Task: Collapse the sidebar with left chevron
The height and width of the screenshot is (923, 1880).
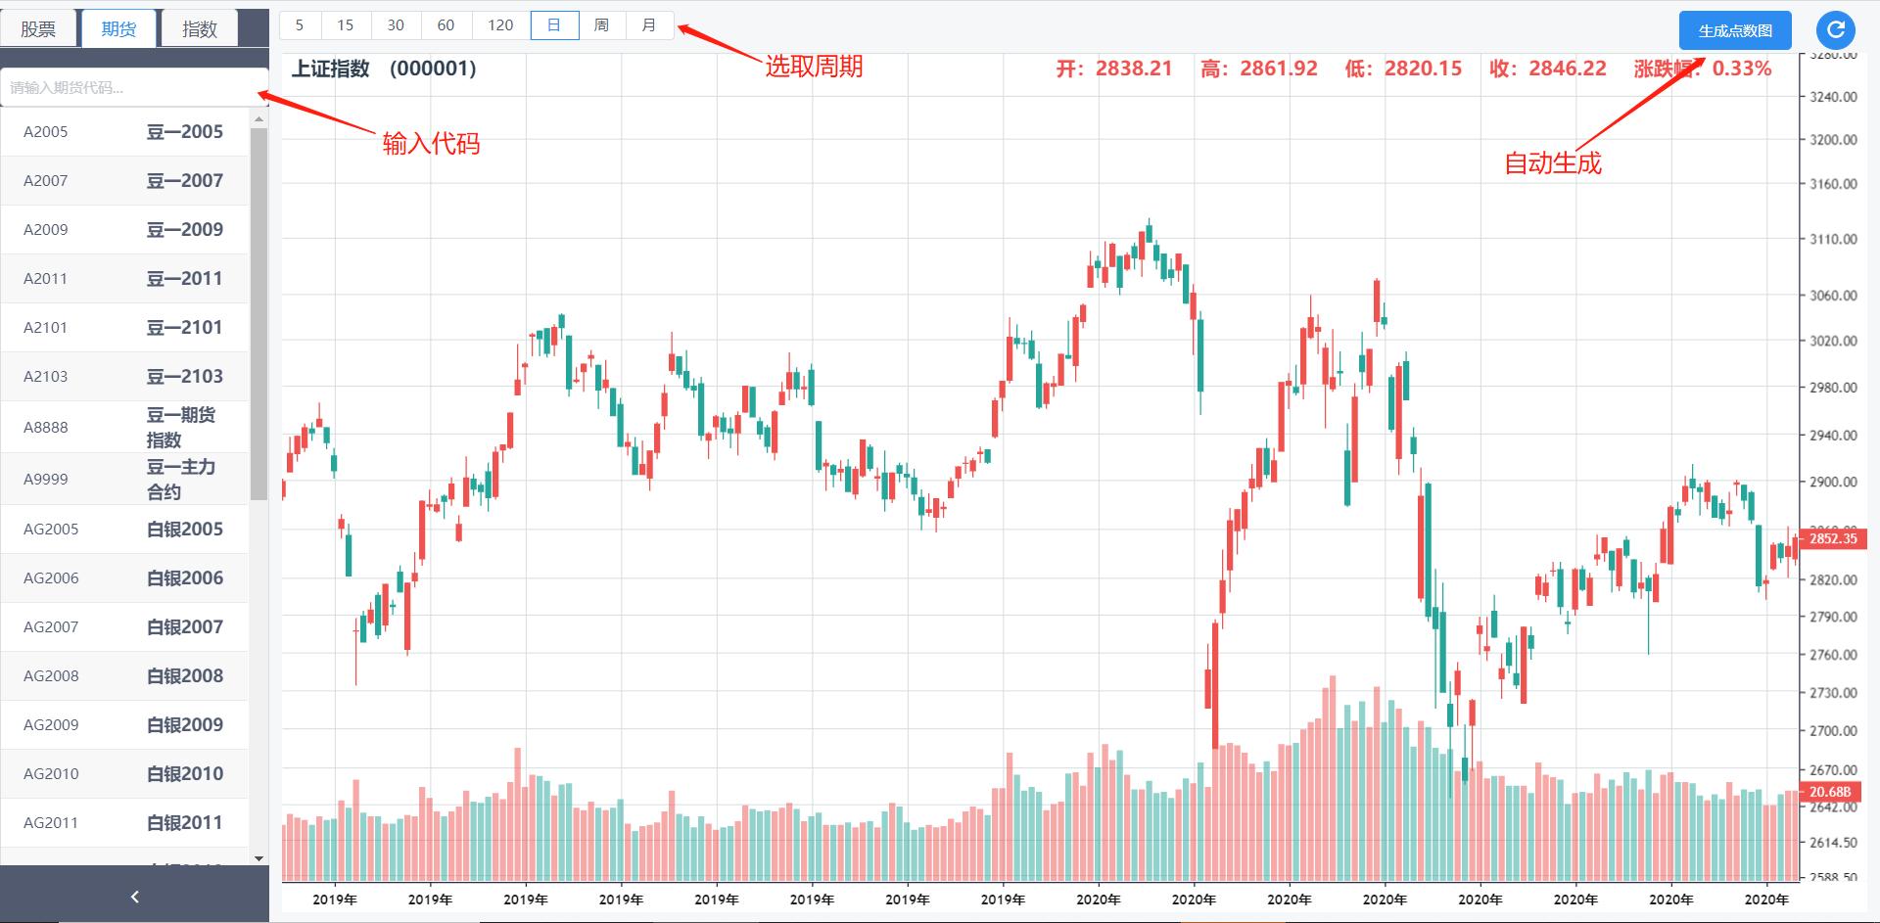Action: [x=134, y=897]
